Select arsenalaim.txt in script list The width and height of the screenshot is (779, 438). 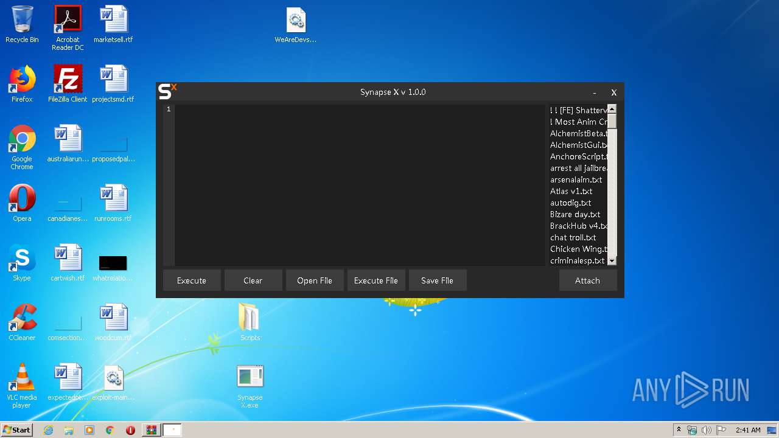576,179
